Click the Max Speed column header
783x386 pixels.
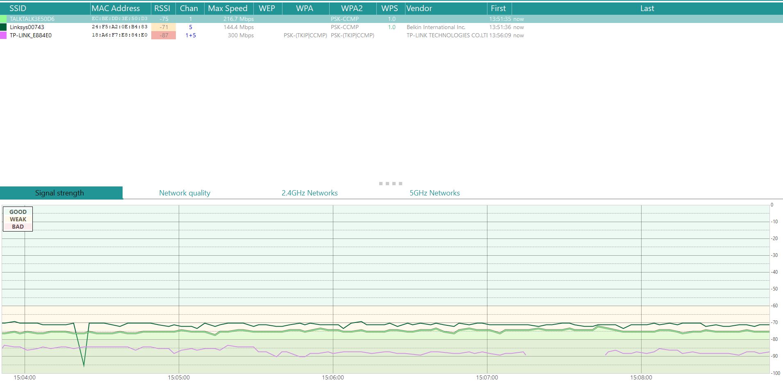coord(228,8)
